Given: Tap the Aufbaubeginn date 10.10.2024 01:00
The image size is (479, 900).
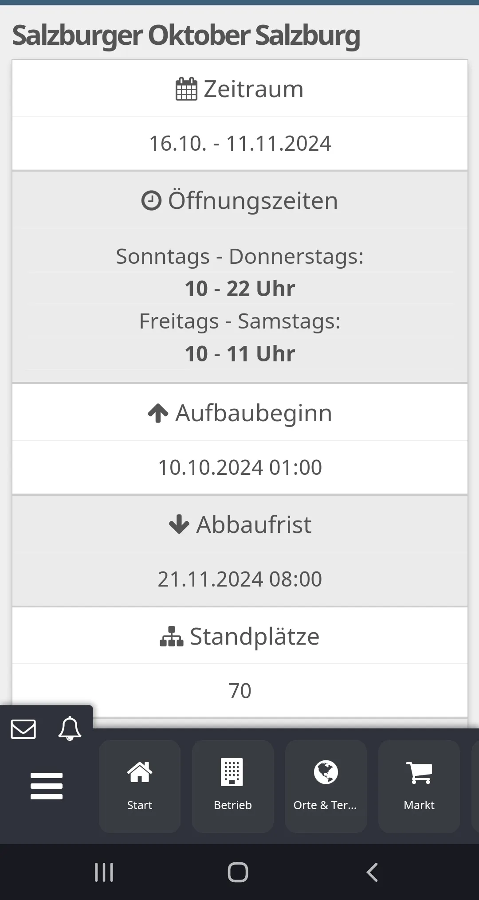Looking at the screenshot, I should (240, 468).
